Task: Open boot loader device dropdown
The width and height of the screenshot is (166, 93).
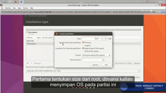Action: [x=83, y=71]
